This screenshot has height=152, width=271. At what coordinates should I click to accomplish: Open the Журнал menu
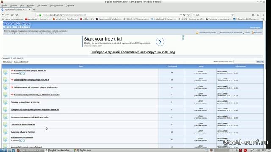30,5
